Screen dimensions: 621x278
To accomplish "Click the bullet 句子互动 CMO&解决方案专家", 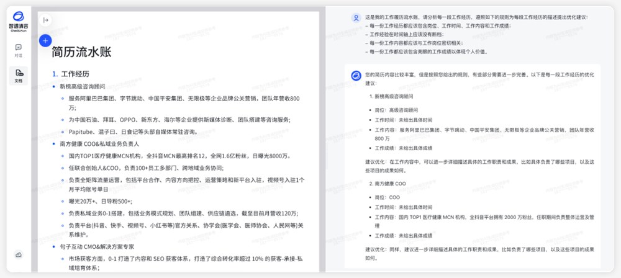I will (97, 246).
